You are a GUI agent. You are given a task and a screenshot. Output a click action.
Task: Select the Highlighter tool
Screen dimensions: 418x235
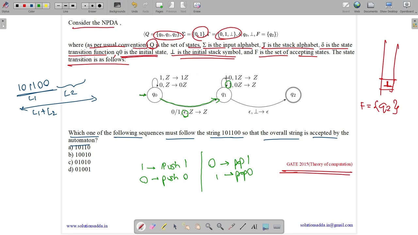pos(164,227)
